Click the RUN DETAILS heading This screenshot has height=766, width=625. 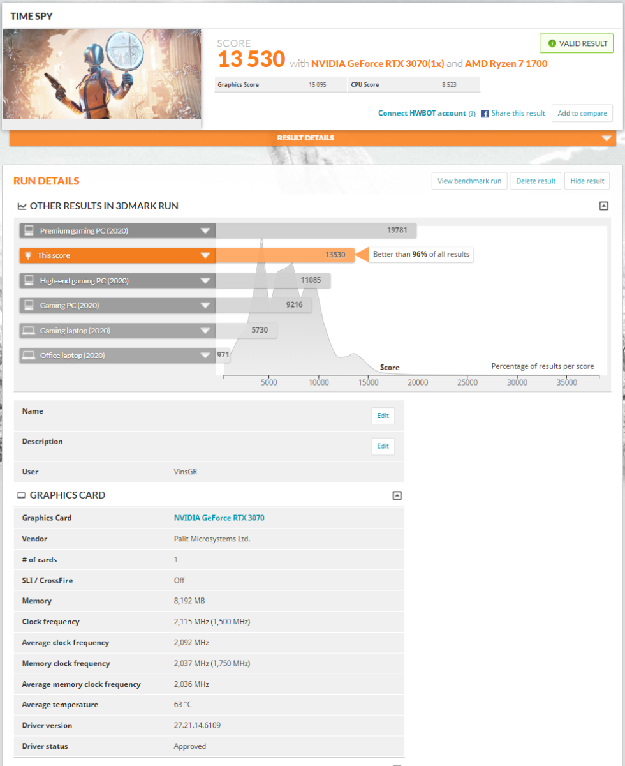[x=47, y=181]
